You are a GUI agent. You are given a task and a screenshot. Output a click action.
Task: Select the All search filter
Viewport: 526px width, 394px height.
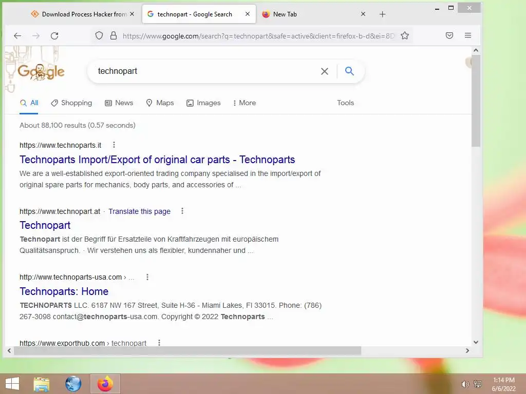tap(29, 103)
